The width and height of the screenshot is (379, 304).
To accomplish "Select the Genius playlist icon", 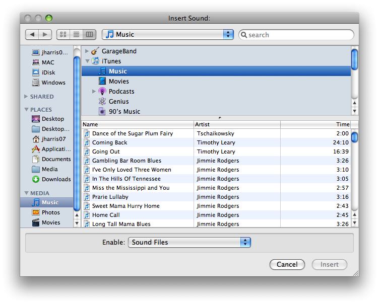I will (102, 102).
